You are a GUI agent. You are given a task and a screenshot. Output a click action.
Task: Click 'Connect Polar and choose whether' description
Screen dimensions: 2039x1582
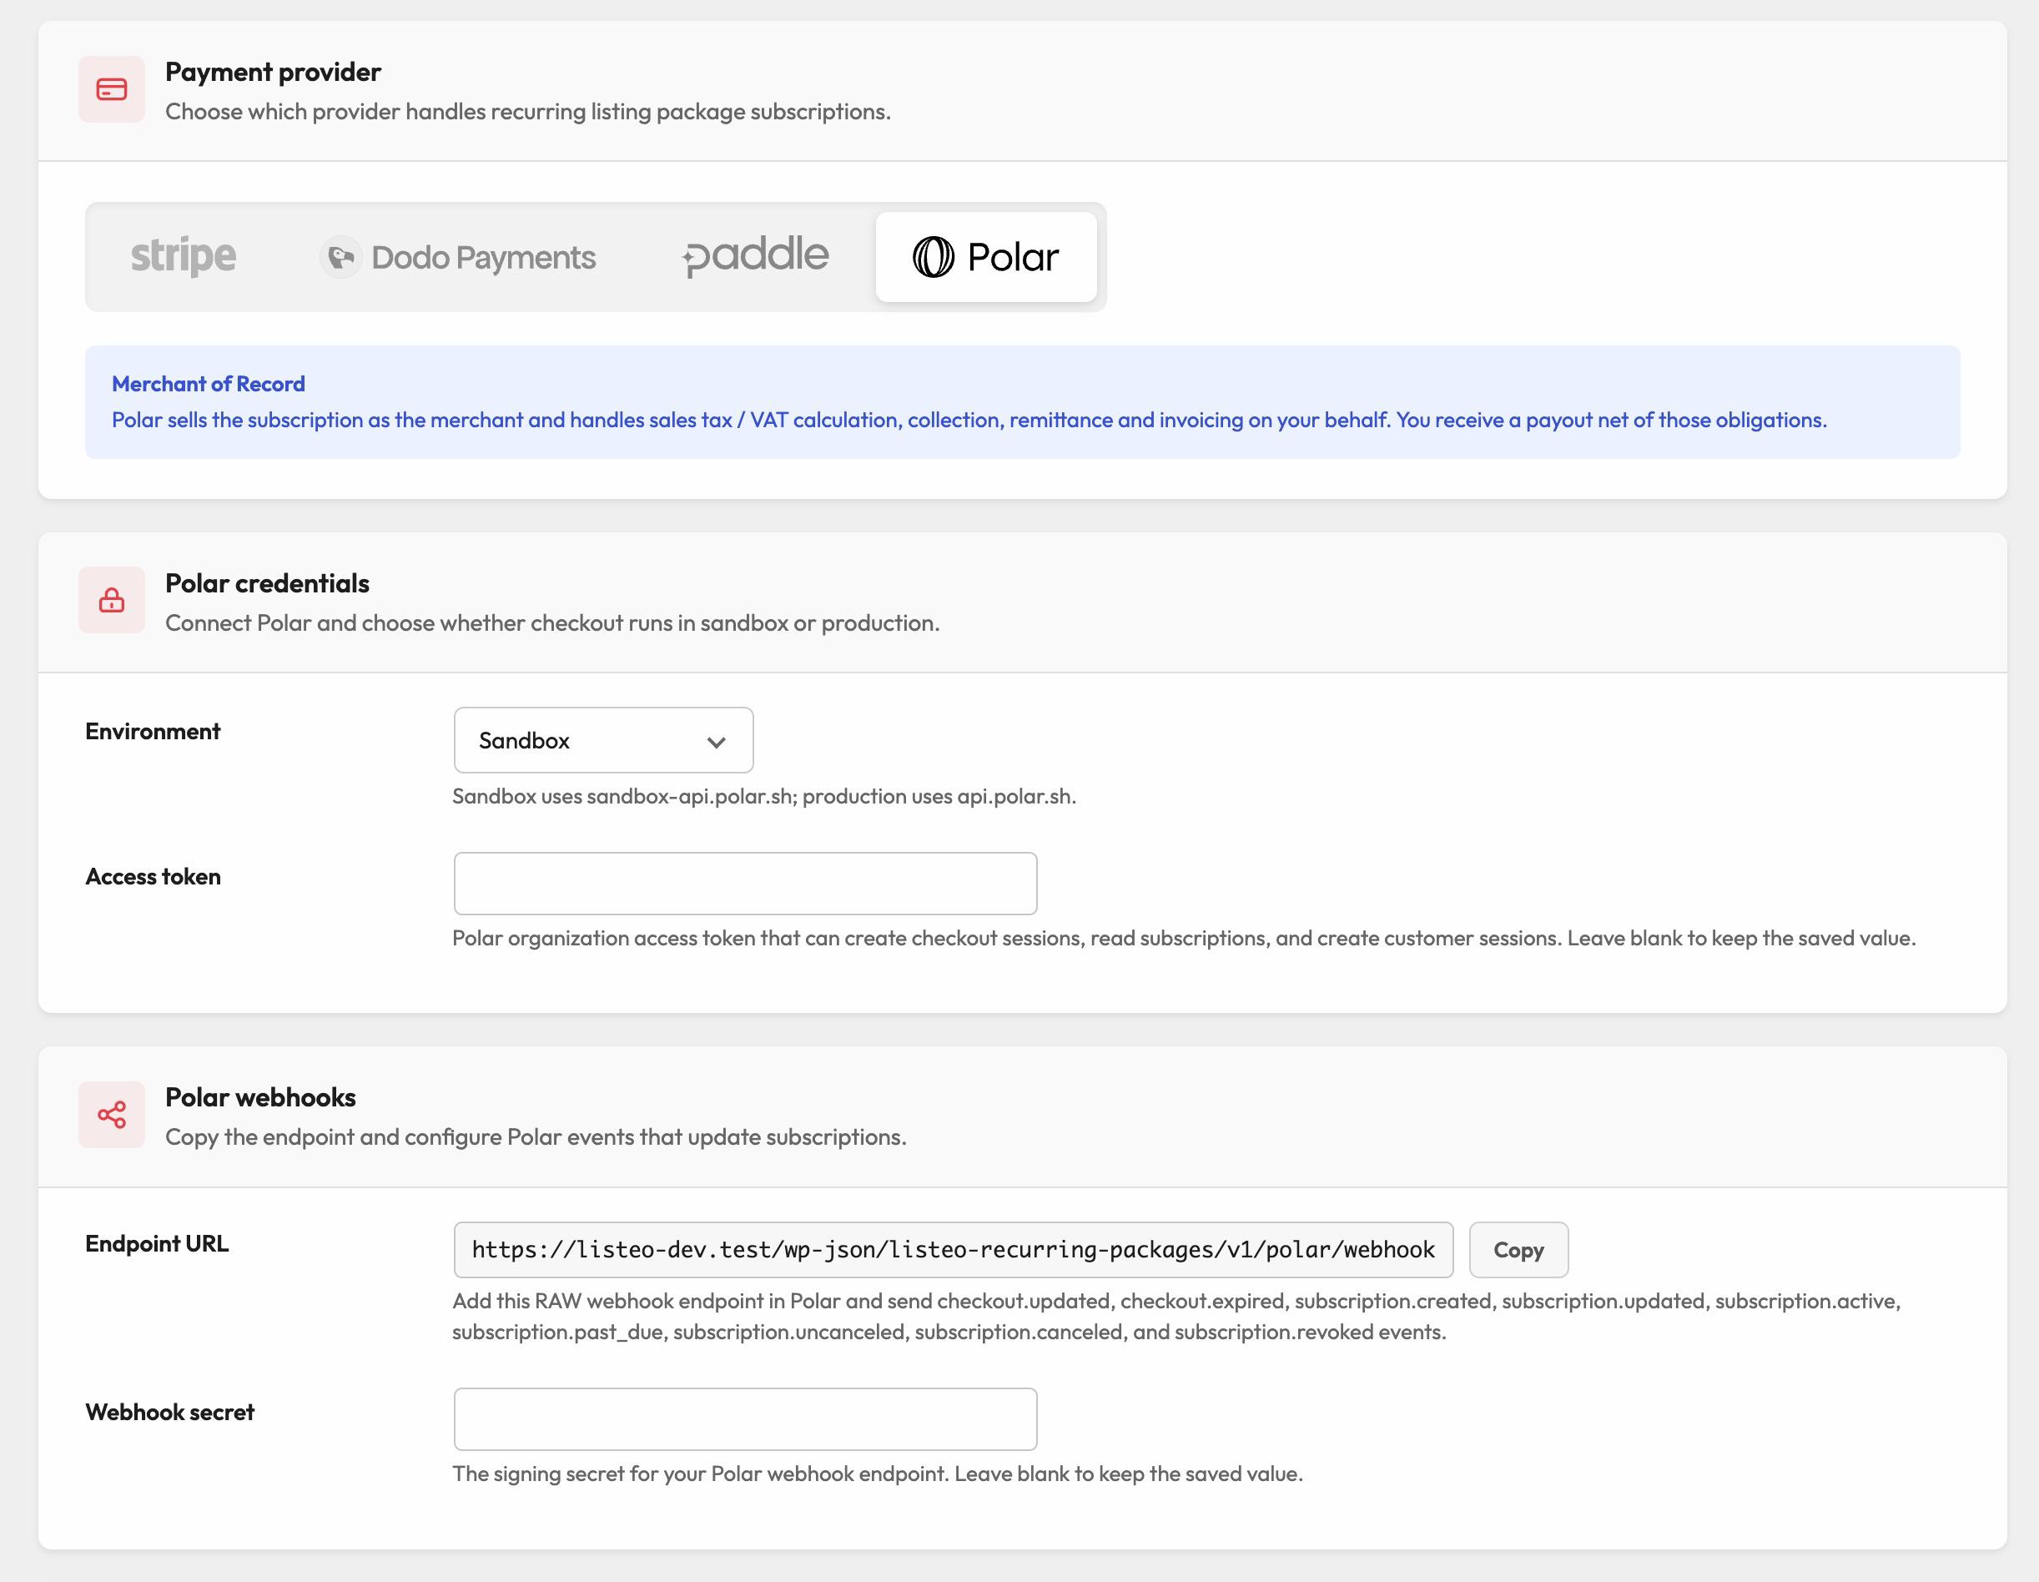point(551,624)
